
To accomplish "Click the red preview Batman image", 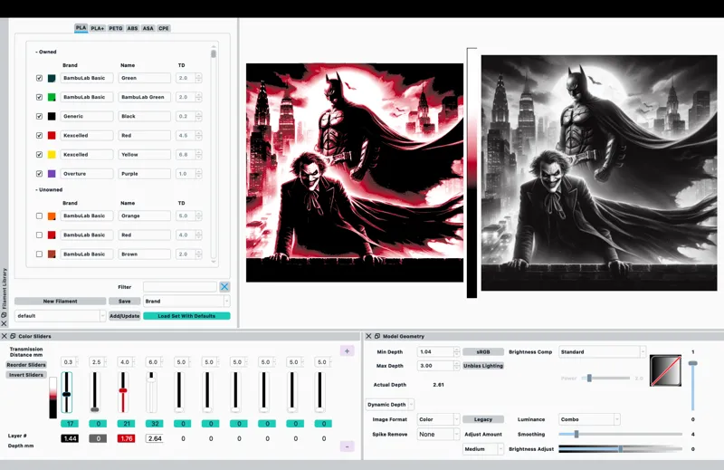I will click(x=355, y=173).
